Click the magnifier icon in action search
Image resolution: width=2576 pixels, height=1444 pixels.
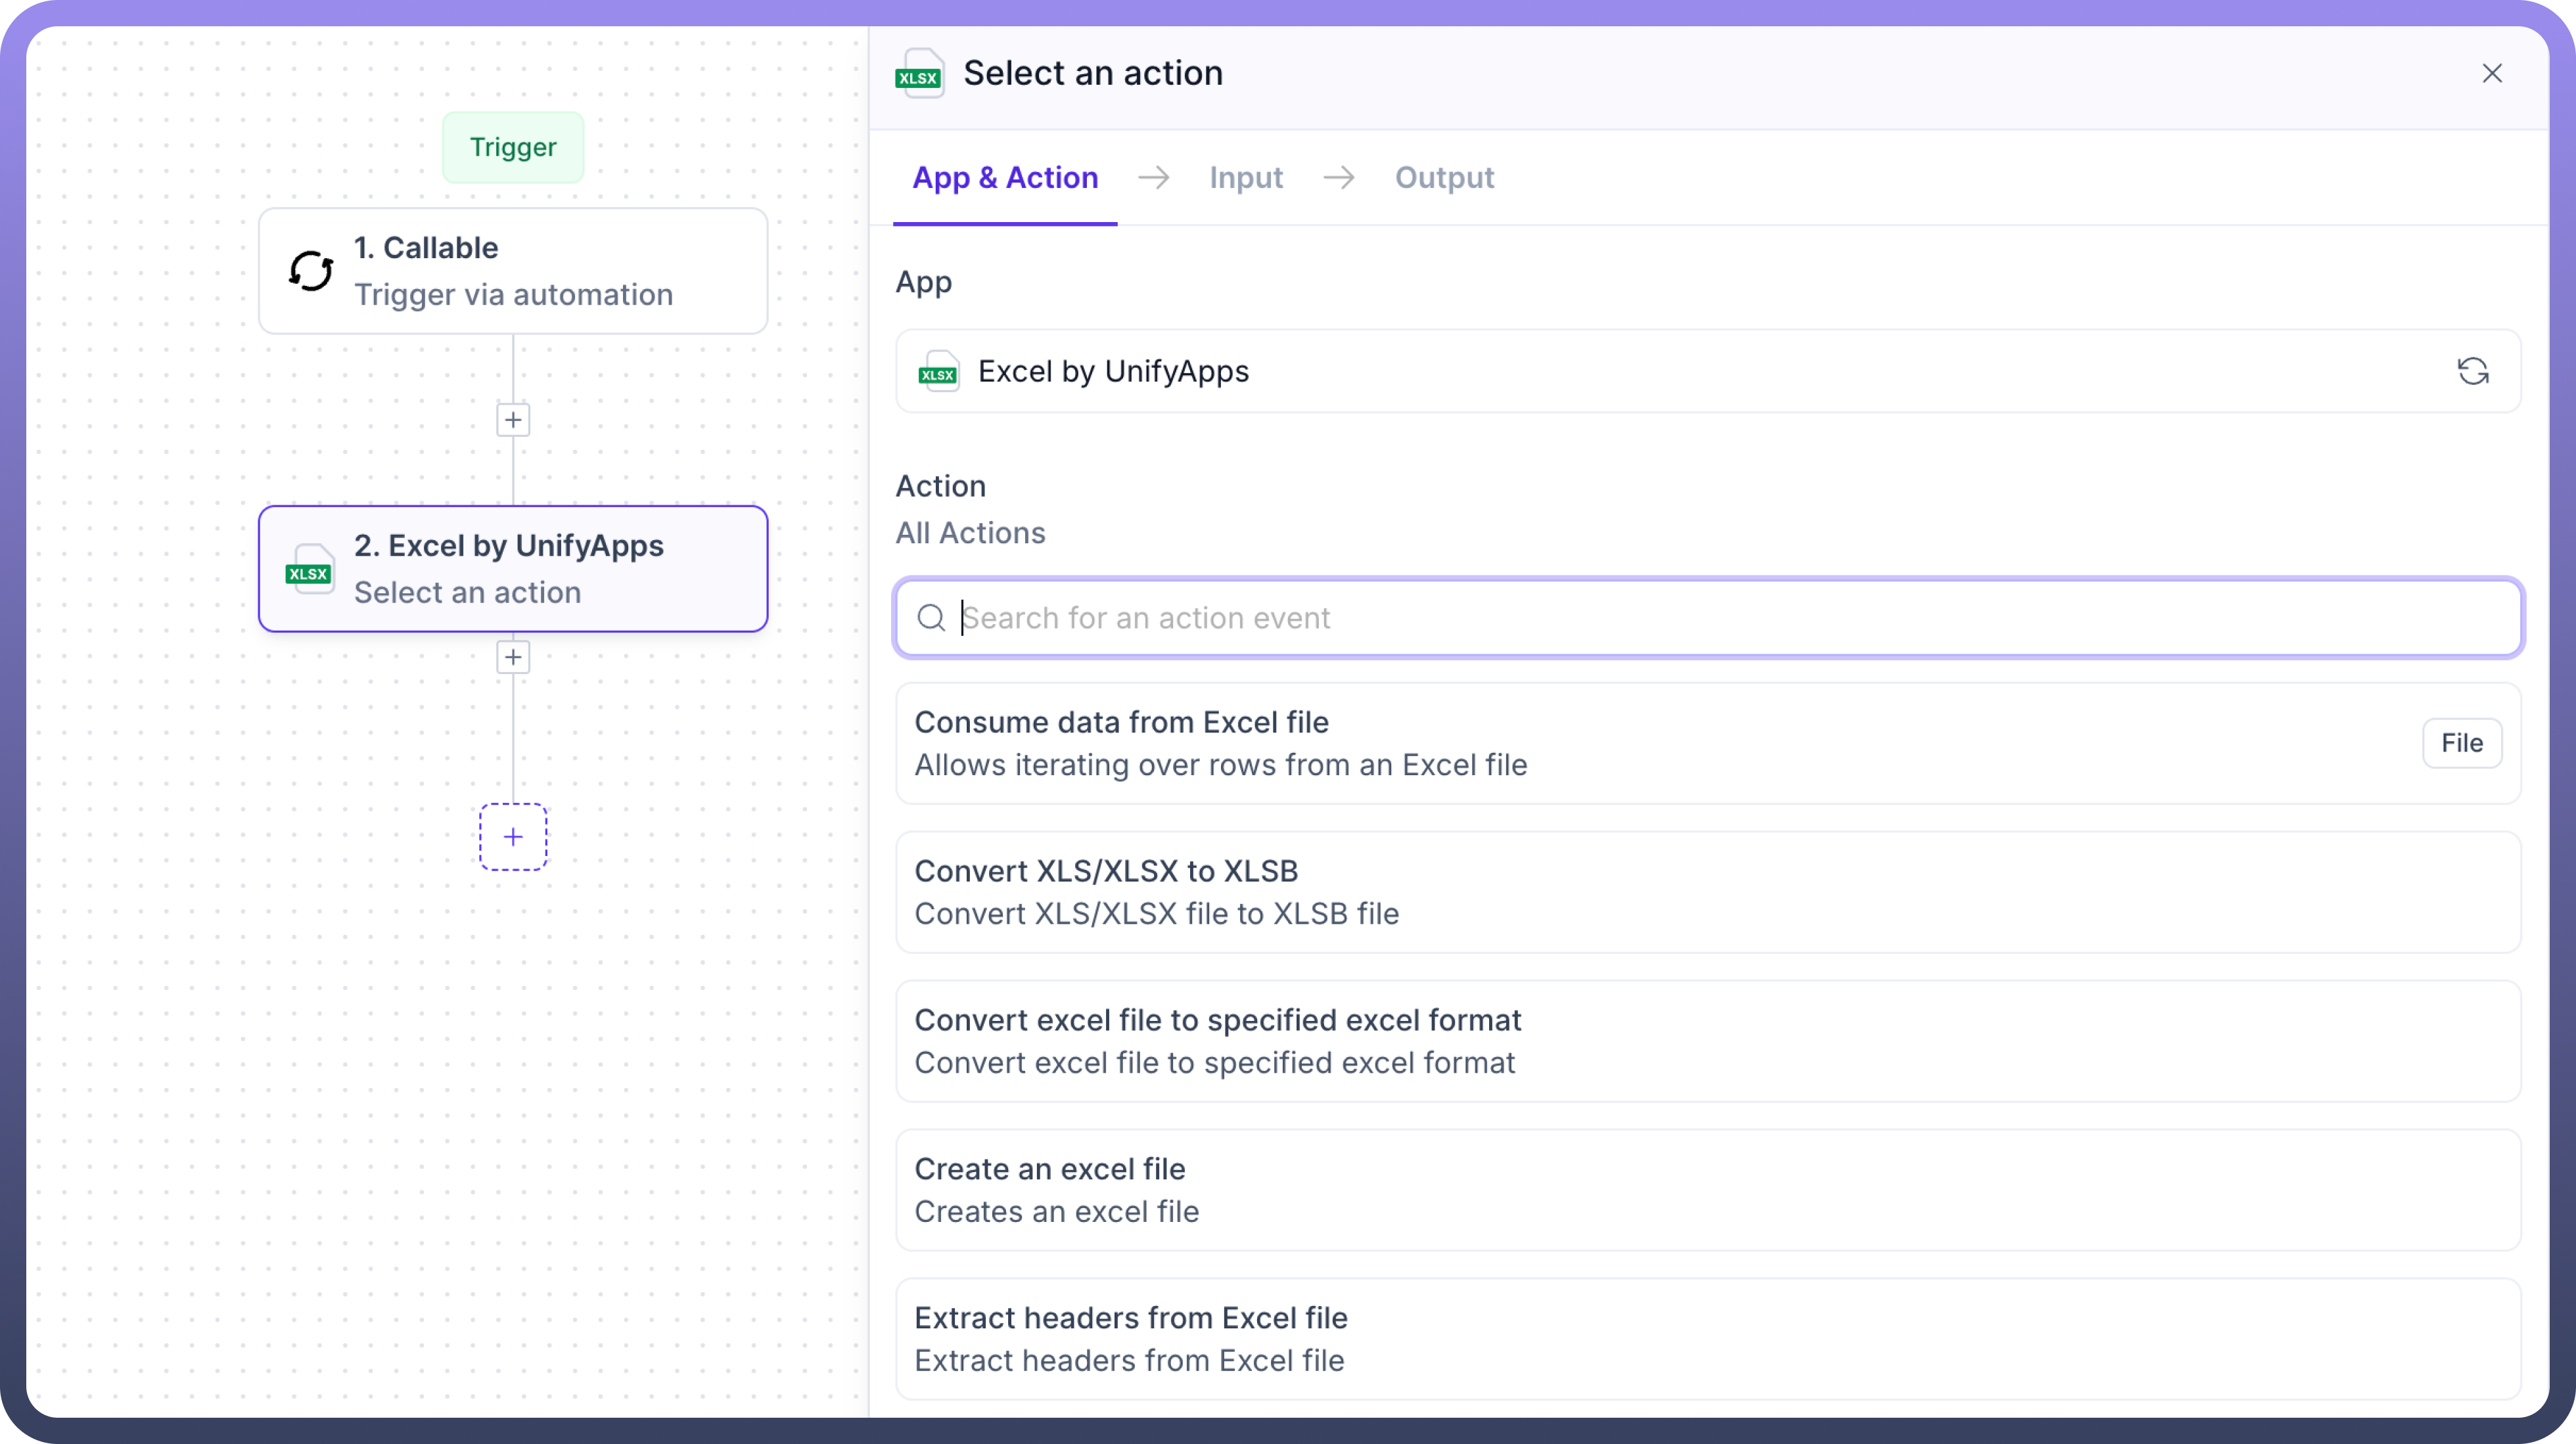tap(931, 618)
